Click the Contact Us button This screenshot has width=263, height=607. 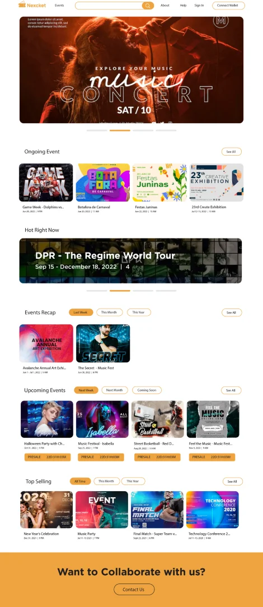tap(134, 590)
